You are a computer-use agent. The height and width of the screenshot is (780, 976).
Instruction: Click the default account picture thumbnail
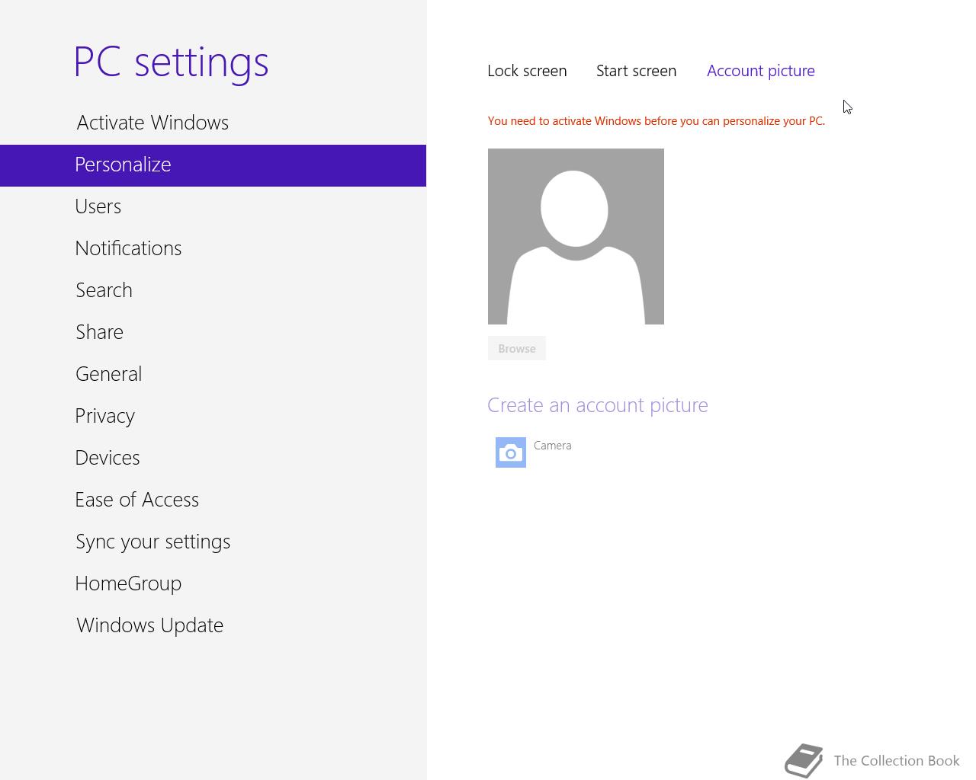[x=576, y=236]
